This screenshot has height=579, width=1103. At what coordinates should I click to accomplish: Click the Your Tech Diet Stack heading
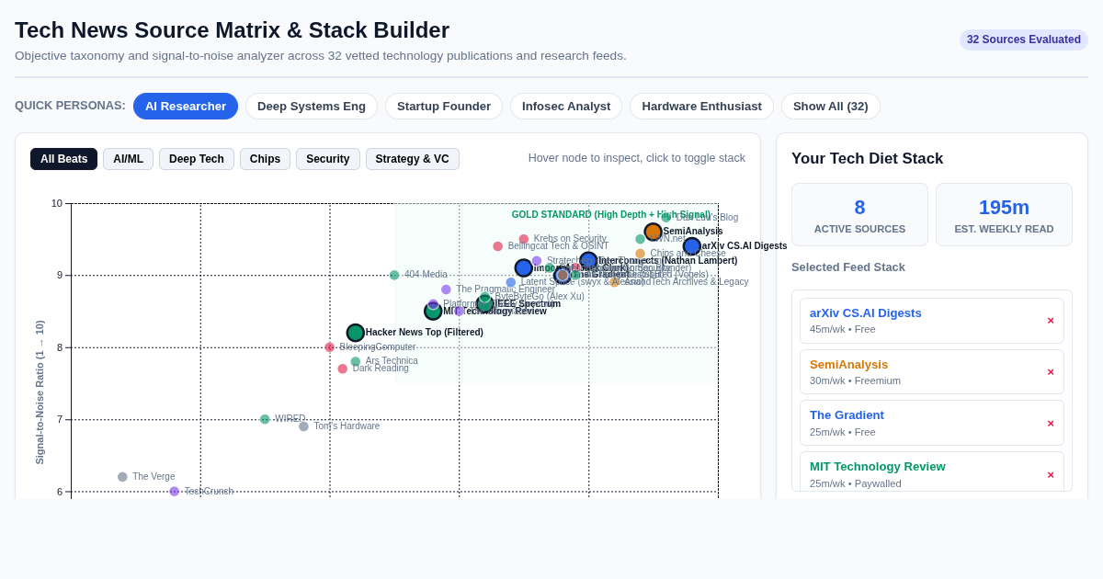867,158
